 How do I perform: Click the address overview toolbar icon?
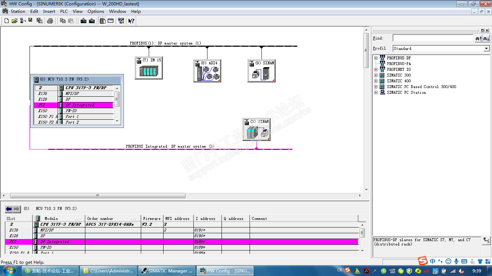111,21
